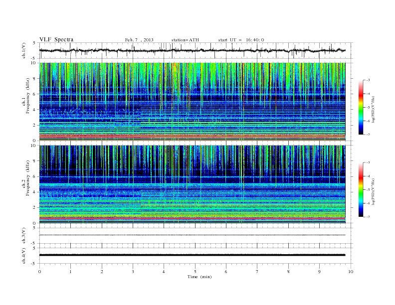This screenshot has width=395, height=305.
Task: Click the "-7" label on ch.2 color bar
Action: click(368, 217)
